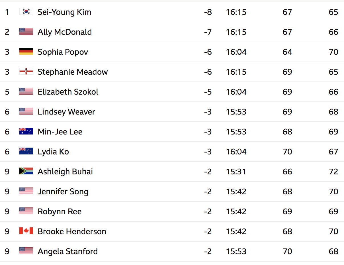Click the Australian flag beside Min-Jee Lee
The image size is (344, 265).
26,131
